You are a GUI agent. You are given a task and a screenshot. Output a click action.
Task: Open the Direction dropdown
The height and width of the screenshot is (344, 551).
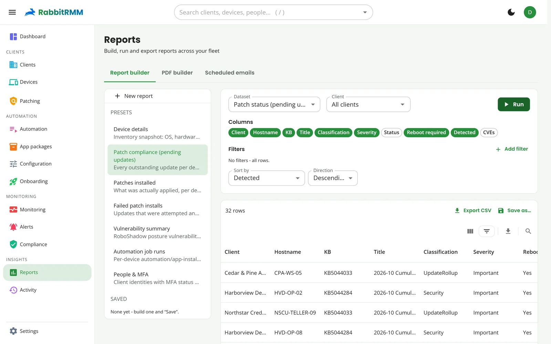[333, 178]
